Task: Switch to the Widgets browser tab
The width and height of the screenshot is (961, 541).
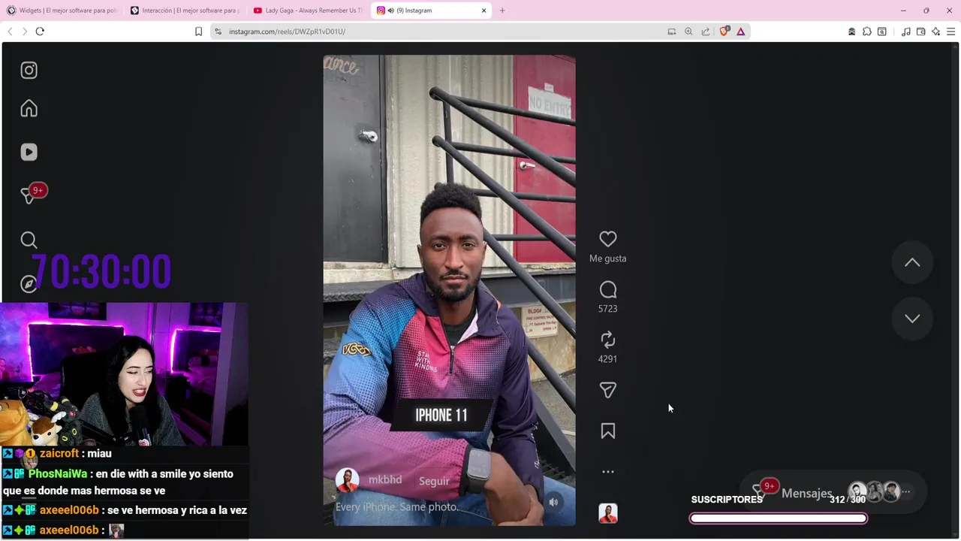Action: (63, 11)
